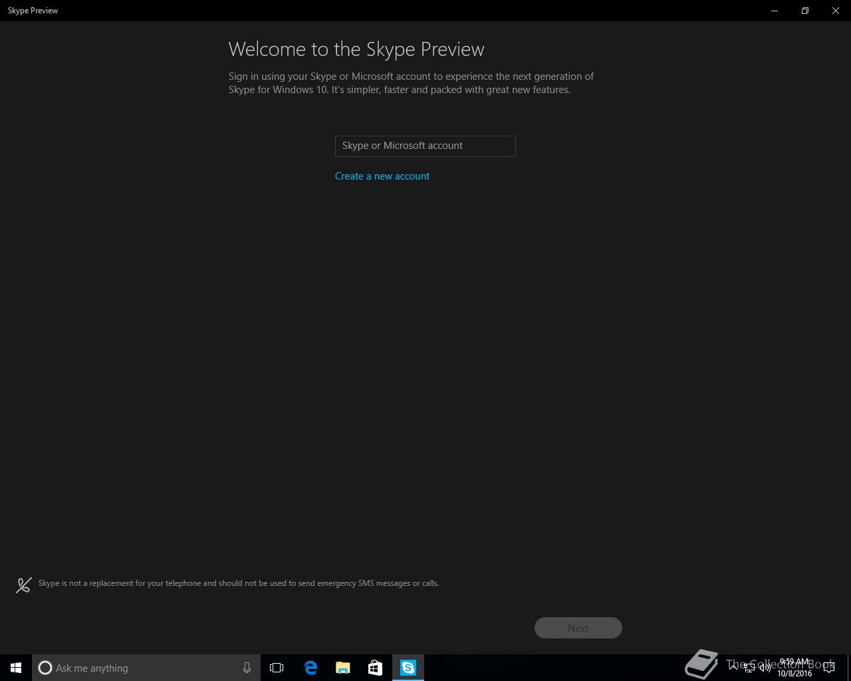
Task: Restore down the Skype Preview window
Action: coord(805,11)
